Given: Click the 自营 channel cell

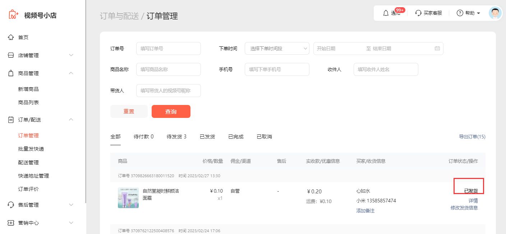Looking at the screenshot, I should [x=235, y=191].
